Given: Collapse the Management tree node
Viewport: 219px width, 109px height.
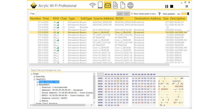Looking at the screenshot, I should click(37, 85).
